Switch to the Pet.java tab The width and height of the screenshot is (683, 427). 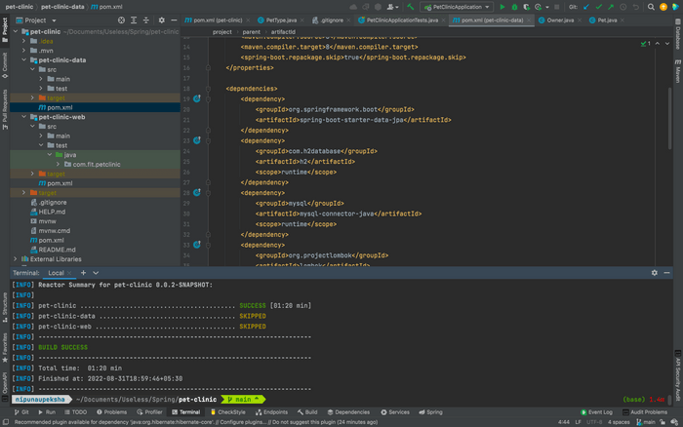click(607, 20)
